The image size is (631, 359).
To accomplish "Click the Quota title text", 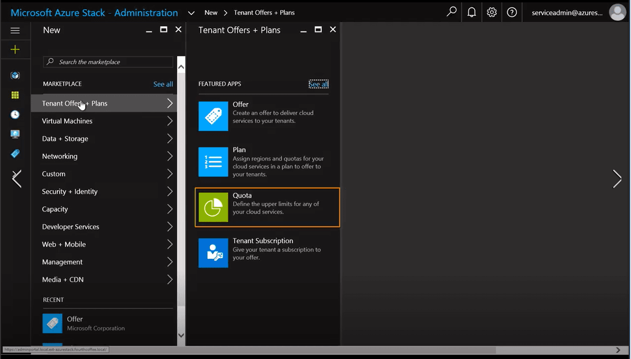I will (242, 195).
